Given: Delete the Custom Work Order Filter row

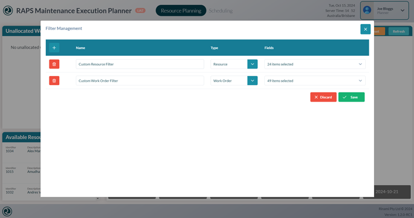Looking at the screenshot, I should 54,81.
